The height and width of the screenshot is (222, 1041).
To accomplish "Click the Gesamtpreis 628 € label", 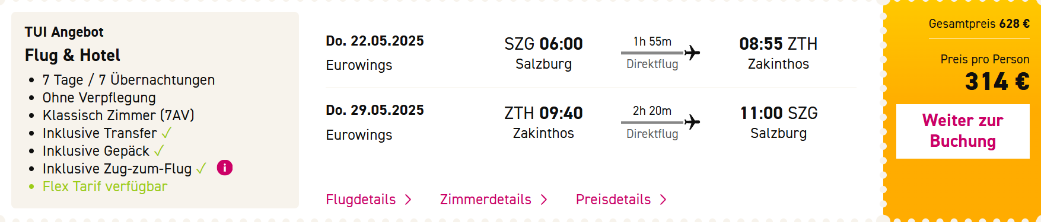I will pos(979,24).
